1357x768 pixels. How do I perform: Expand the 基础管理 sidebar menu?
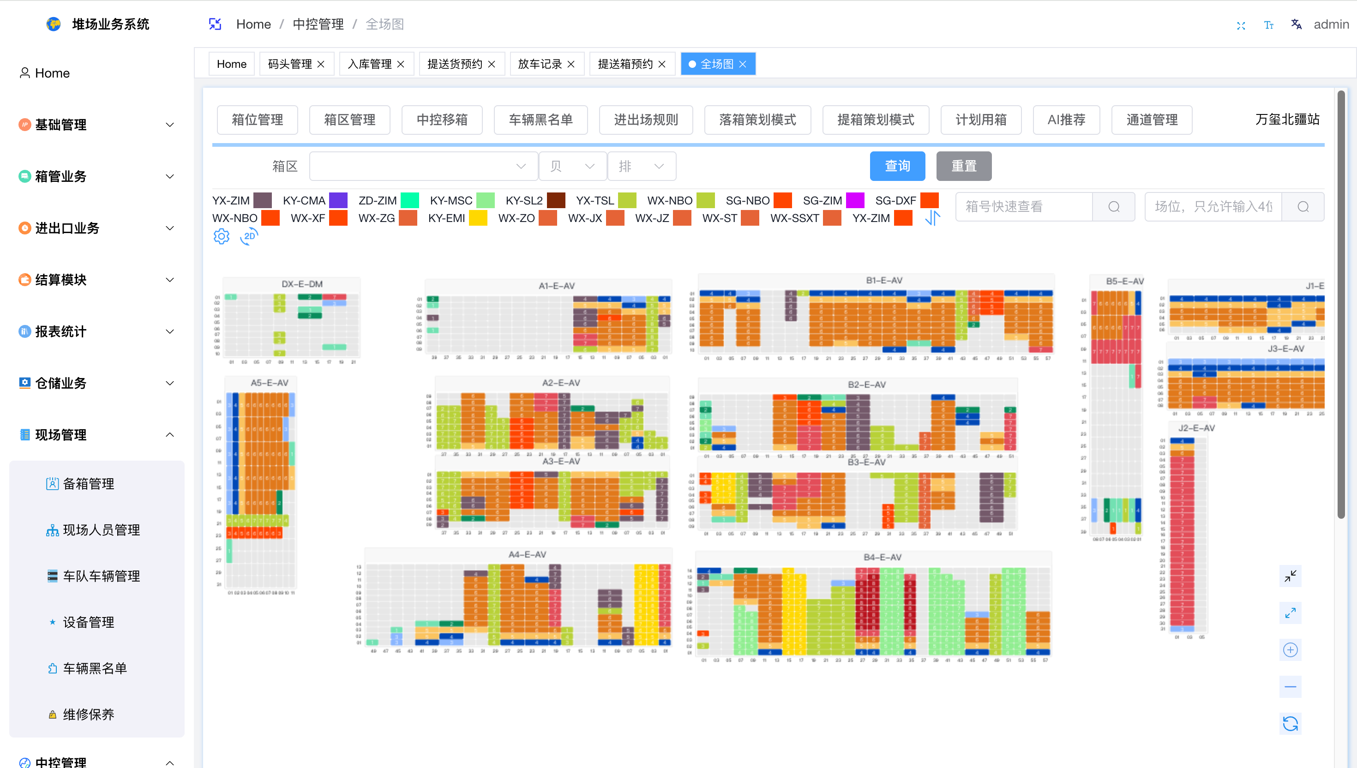click(x=96, y=125)
